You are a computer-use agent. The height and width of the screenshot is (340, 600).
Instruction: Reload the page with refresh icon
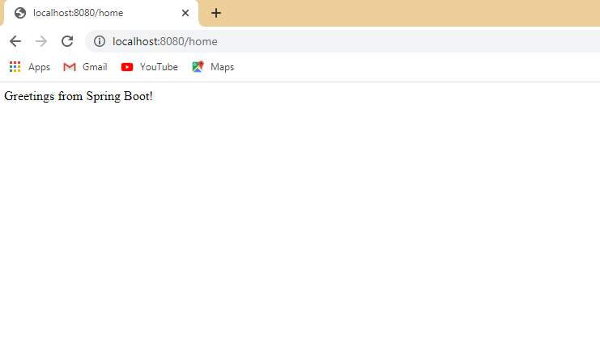67,41
